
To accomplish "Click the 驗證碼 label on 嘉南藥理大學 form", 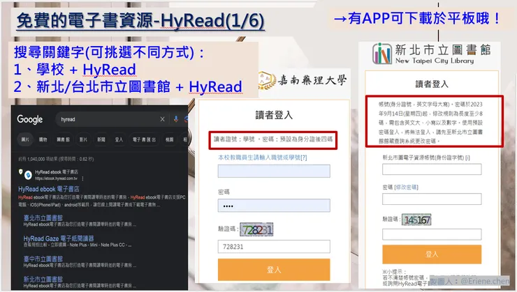I will click(x=227, y=229).
